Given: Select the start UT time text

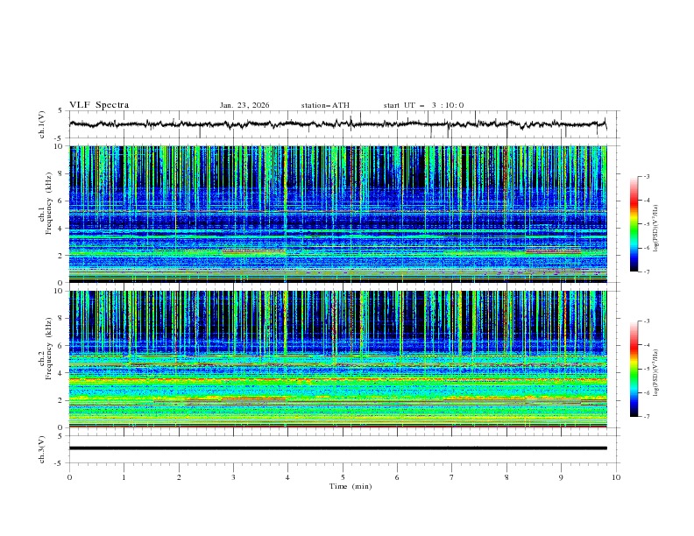Looking at the screenshot, I should [x=423, y=105].
